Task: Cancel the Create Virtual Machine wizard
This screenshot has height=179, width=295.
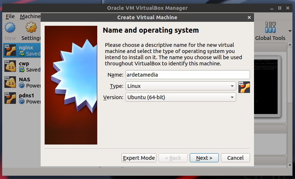Action: [x=235, y=158]
